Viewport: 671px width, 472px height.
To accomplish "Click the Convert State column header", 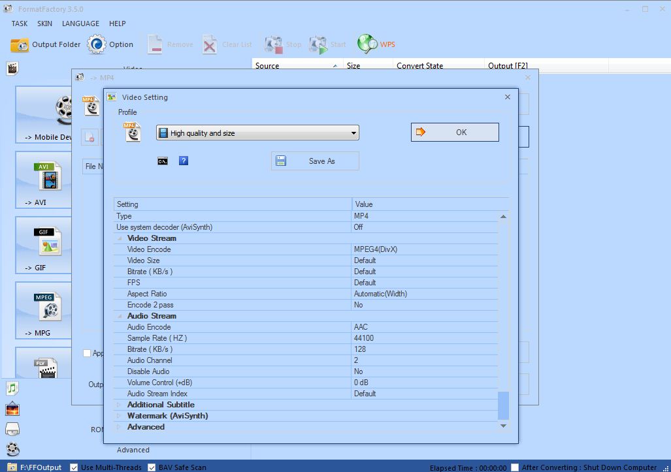I will point(438,66).
